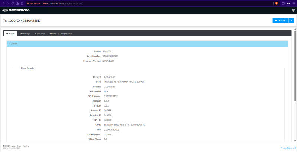Click the Model value TS-1070
Viewport: 297px width, 152px height.
107,51
